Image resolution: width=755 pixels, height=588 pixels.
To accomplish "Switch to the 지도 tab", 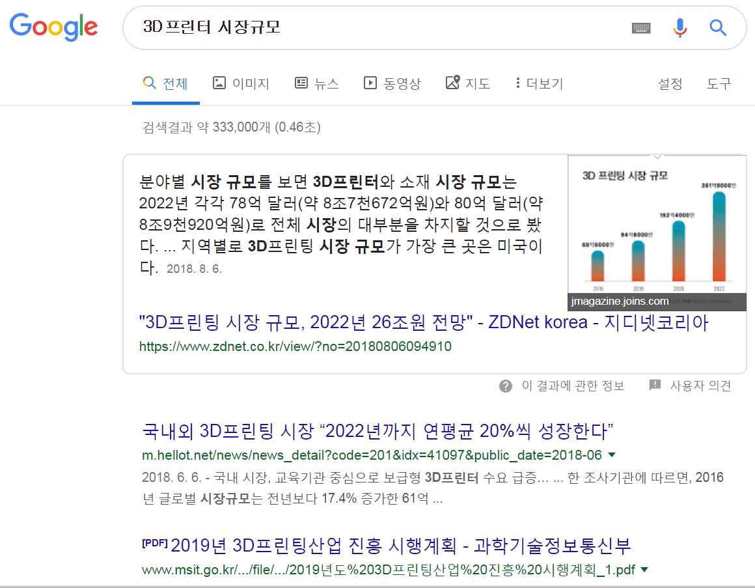I will (x=467, y=83).
